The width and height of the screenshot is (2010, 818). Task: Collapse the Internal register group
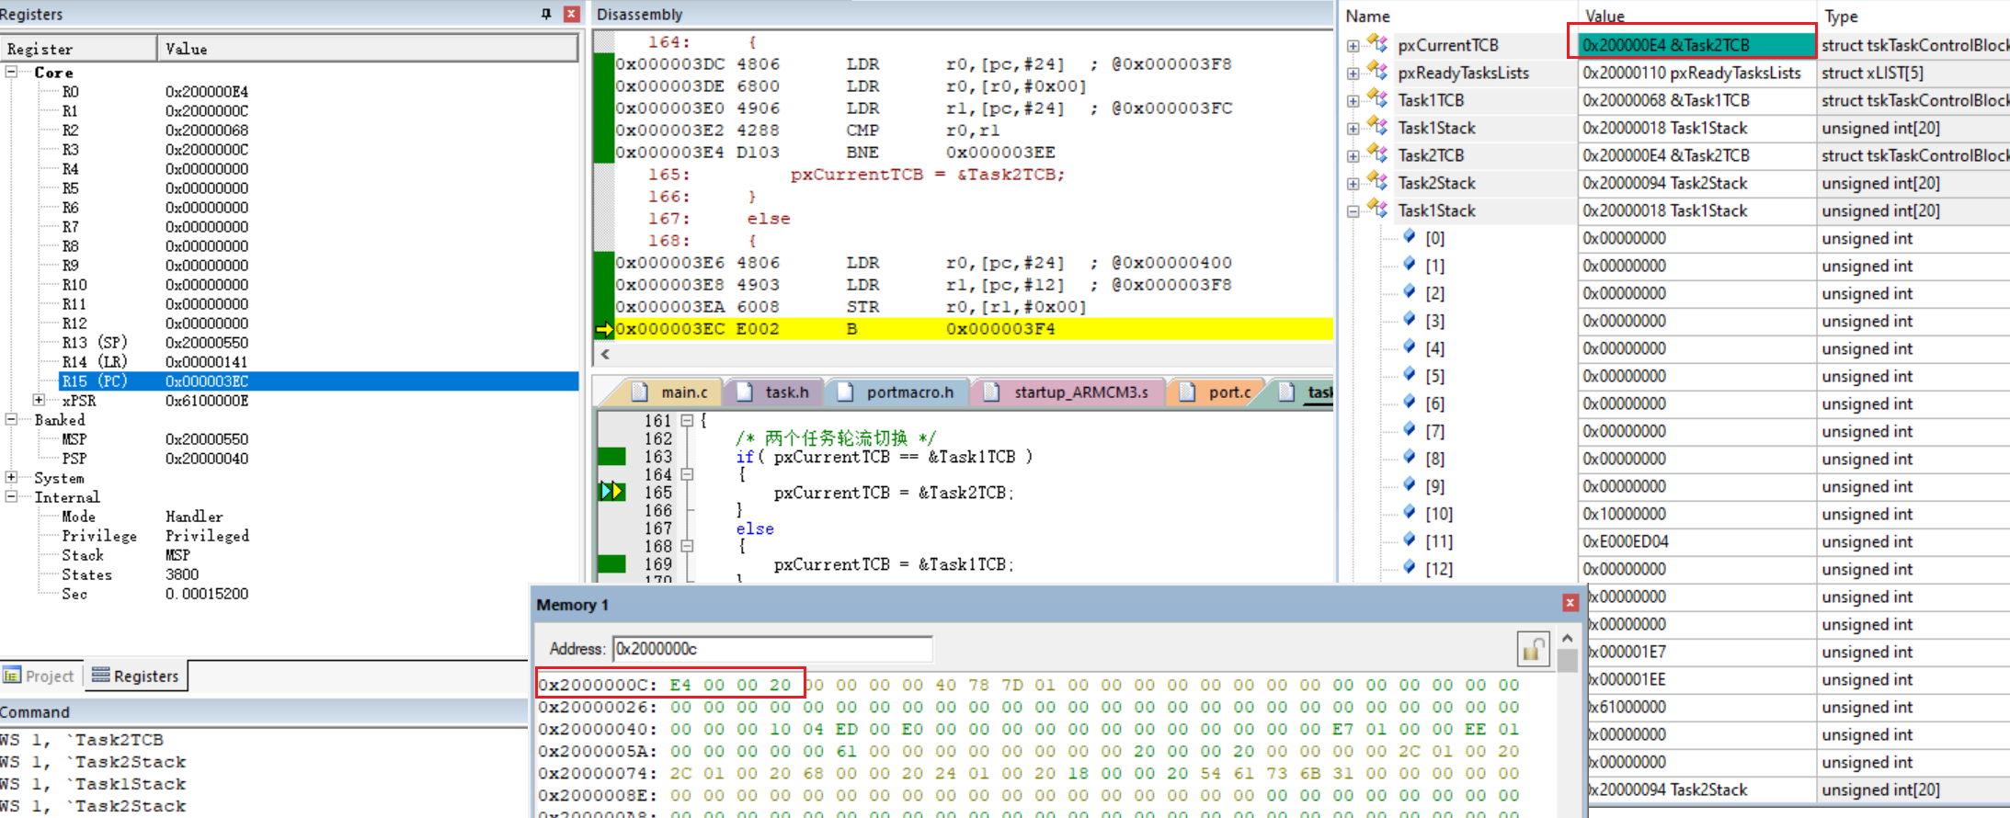coord(11,496)
